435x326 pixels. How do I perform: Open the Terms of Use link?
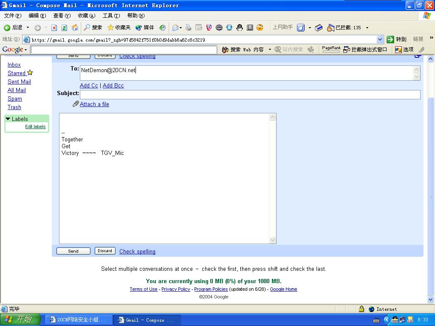point(144,289)
